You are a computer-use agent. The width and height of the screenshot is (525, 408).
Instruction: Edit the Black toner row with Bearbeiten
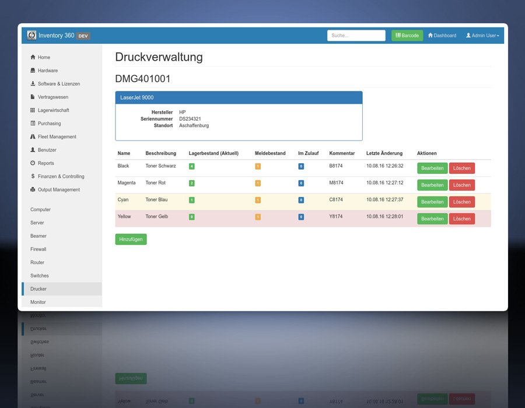(x=432, y=168)
